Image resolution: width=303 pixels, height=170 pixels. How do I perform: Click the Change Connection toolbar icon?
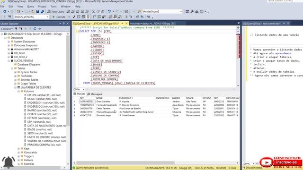(x=9, y=17)
